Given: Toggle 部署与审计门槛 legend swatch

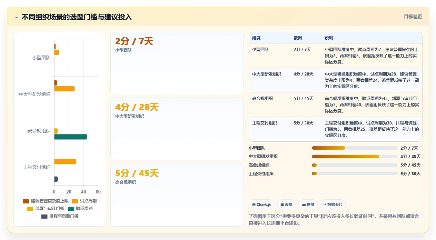Looking at the screenshot, I should [x=30, y=209].
